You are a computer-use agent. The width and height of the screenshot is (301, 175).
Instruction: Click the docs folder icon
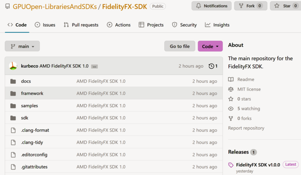[x=13, y=81]
